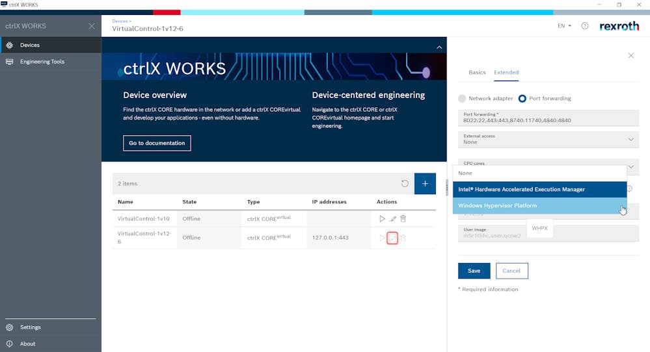Screen dimensions: 650x352
Task: Switch to the Basics tab
Action: (x=477, y=72)
